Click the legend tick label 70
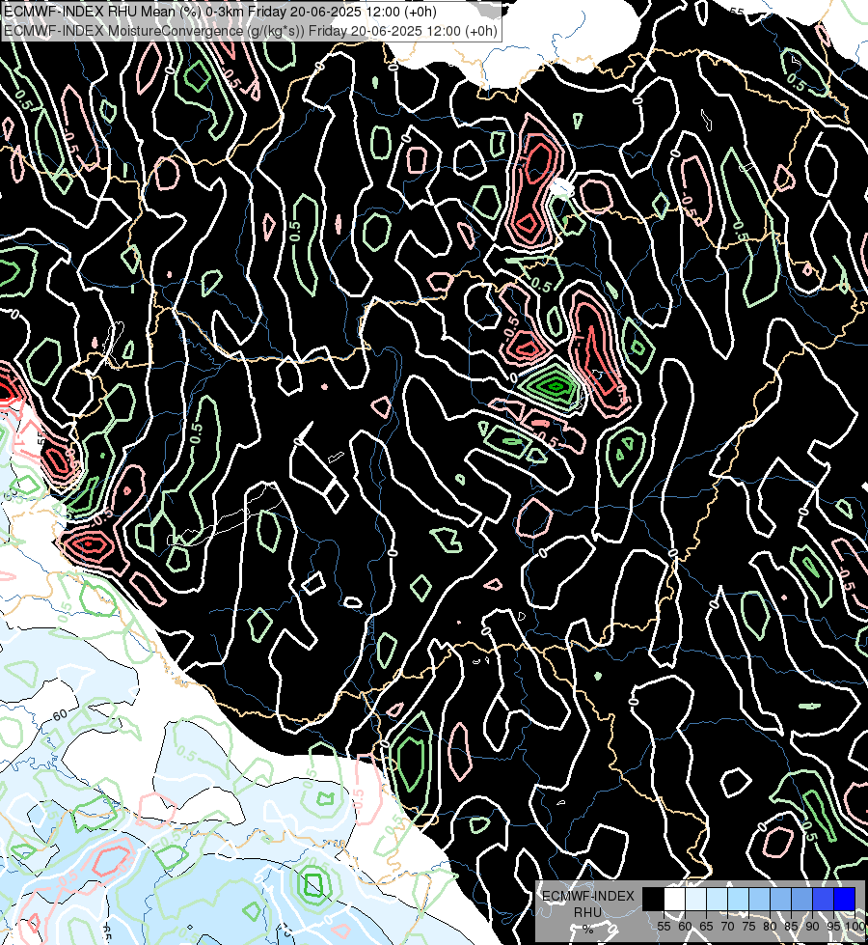 pos(727,927)
